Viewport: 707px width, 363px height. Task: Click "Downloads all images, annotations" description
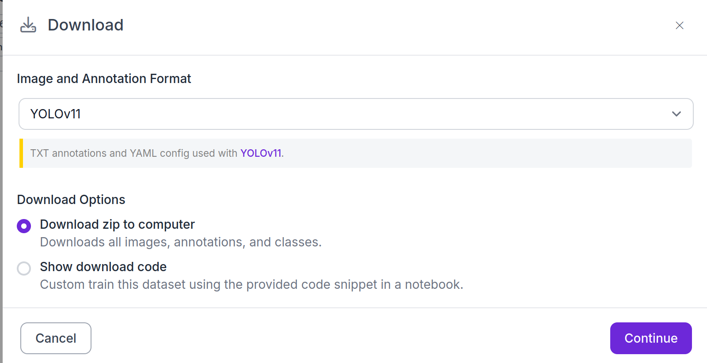coord(181,242)
